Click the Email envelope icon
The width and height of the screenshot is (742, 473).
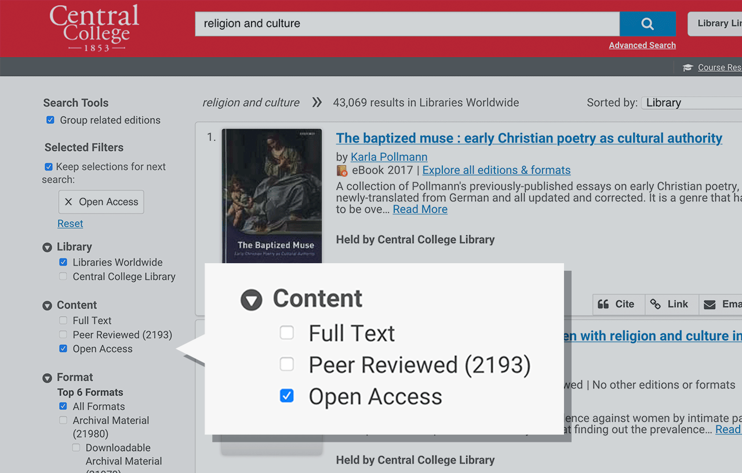point(710,304)
